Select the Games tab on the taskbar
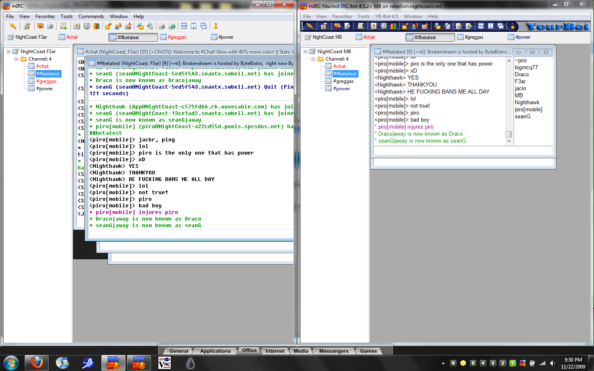Viewport: 594px width, 371px height. [368, 351]
